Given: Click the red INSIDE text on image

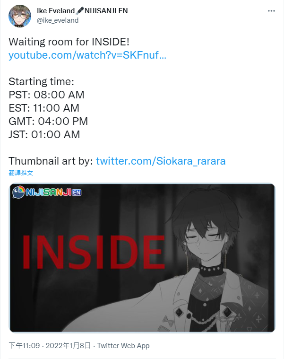Looking at the screenshot, I should coord(94,252).
